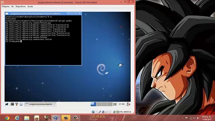Open the Ayuda menu

(x=30, y=6)
